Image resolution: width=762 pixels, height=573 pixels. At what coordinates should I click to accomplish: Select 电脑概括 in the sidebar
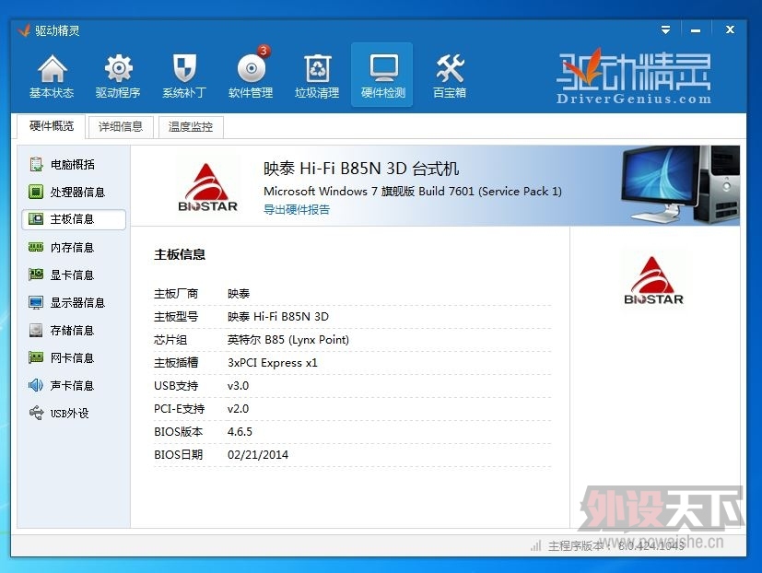[x=74, y=164]
